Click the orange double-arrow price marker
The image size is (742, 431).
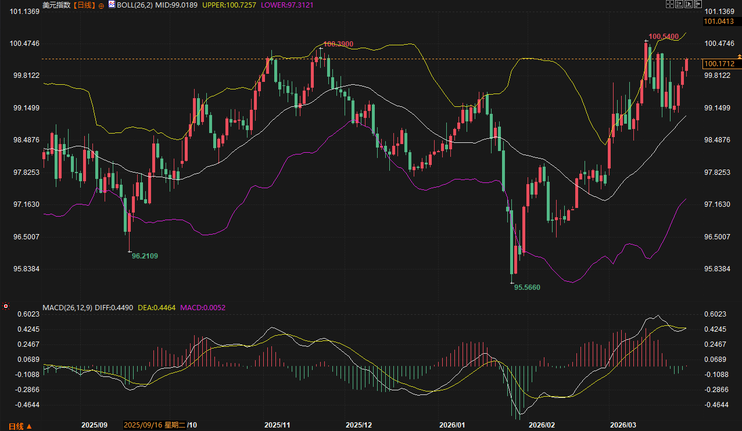click(739, 55)
